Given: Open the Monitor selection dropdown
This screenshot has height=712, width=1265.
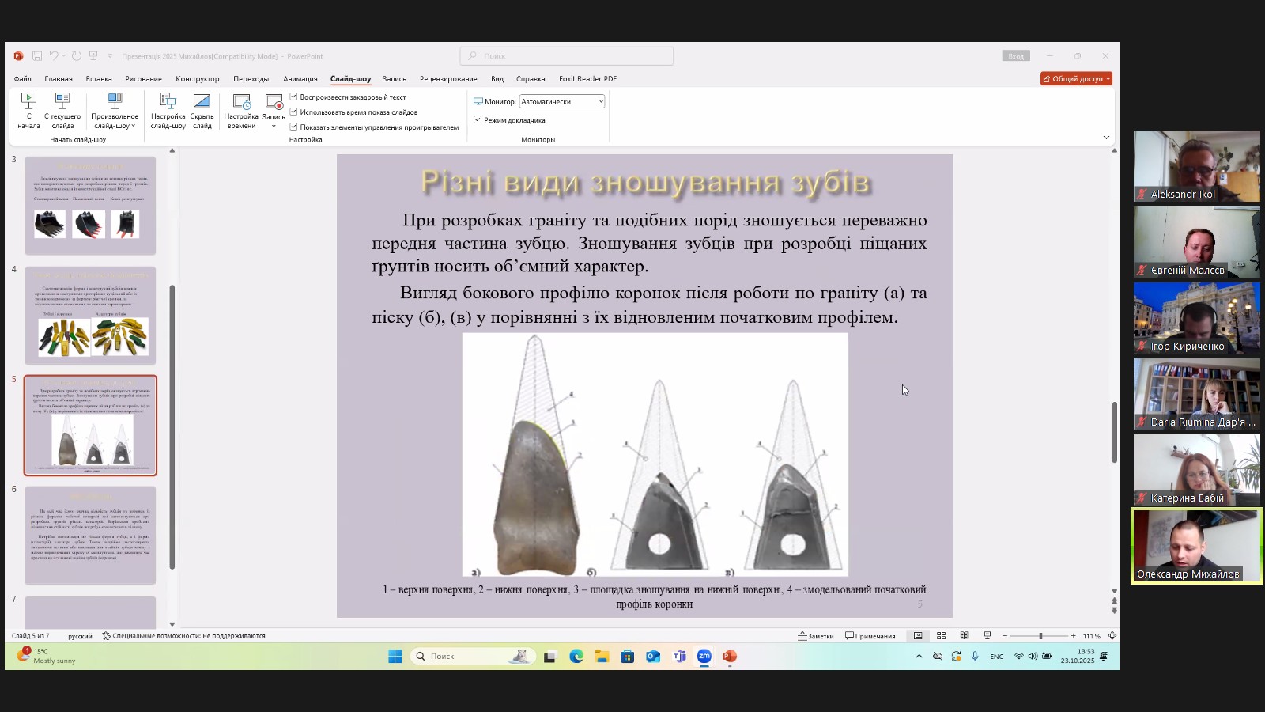Looking at the screenshot, I should [562, 101].
